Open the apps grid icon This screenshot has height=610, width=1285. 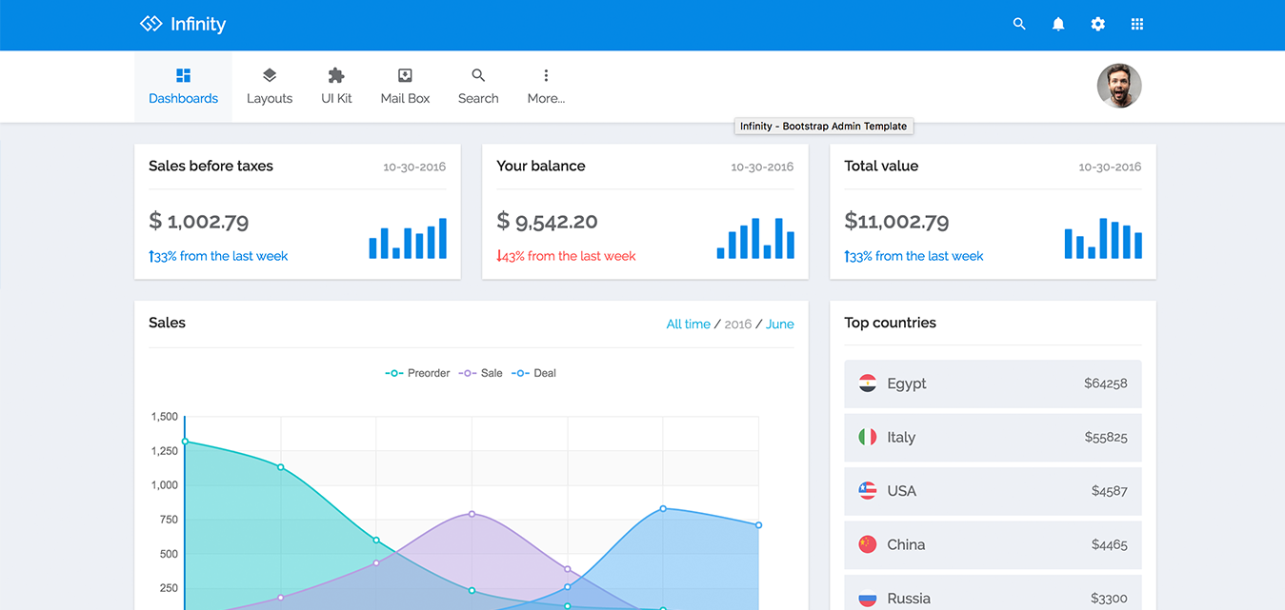(x=1136, y=24)
